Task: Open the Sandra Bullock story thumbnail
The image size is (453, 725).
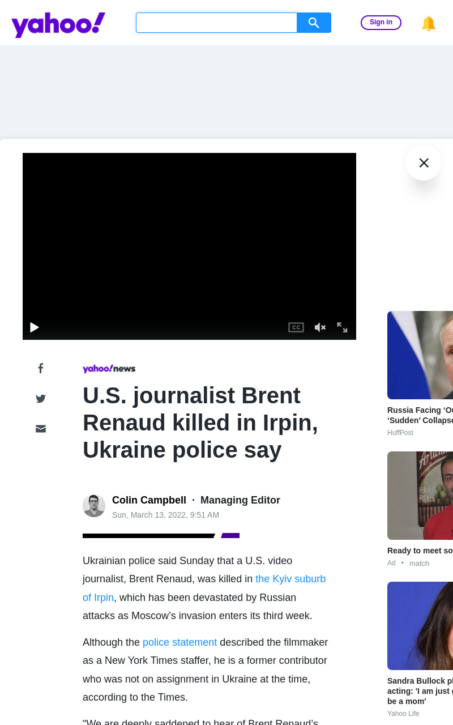Action: click(x=420, y=626)
